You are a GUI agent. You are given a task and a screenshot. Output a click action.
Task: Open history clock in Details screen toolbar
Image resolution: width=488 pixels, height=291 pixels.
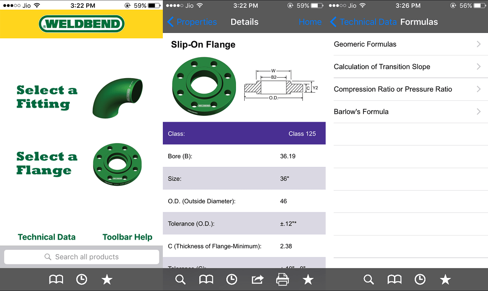point(232,279)
